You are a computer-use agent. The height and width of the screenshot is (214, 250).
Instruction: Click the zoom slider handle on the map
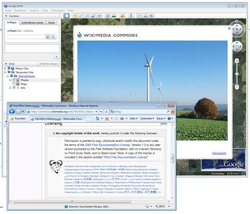click(236, 74)
